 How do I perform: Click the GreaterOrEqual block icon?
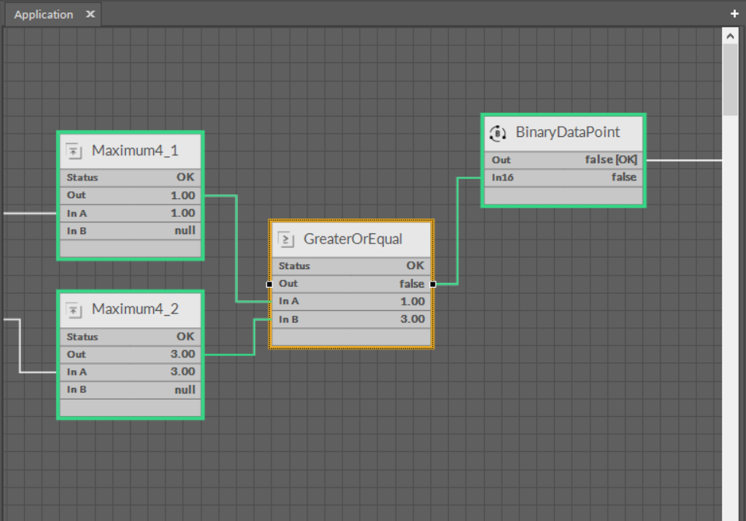(285, 240)
